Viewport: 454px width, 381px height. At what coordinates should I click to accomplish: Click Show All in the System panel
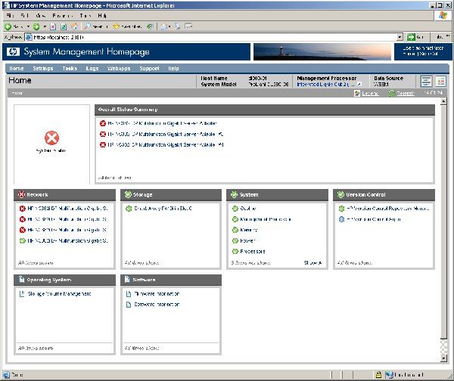click(313, 262)
